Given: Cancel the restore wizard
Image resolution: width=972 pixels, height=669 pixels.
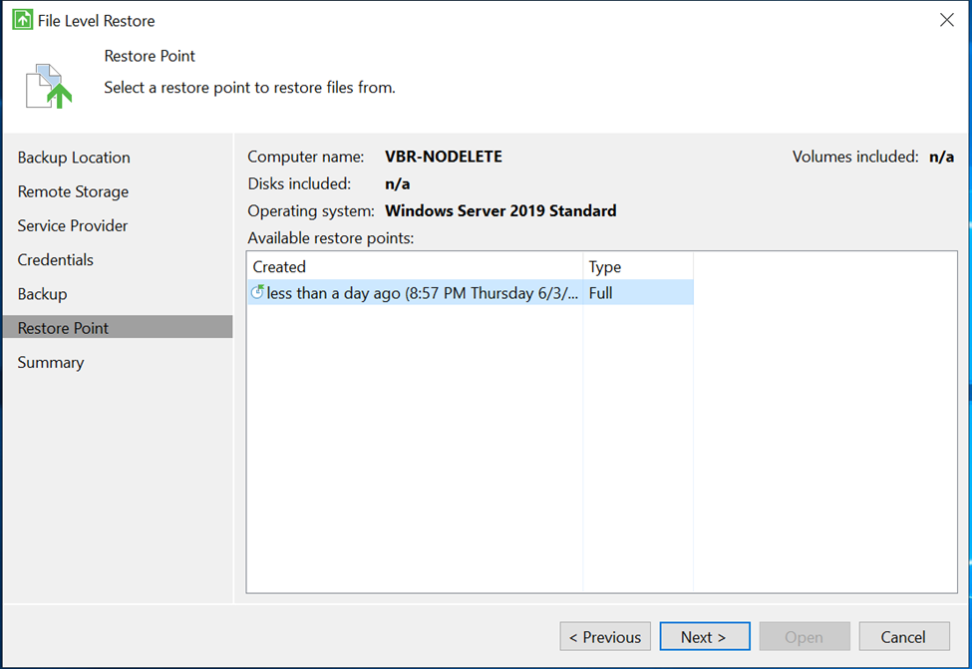Looking at the screenshot, I should pos(903,637).
